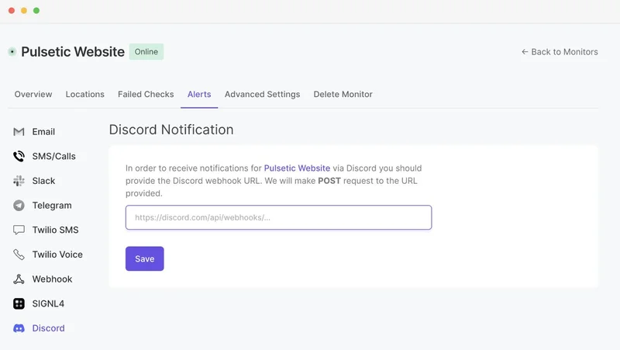Select Webhook alert option label

(x=52, y=279)
